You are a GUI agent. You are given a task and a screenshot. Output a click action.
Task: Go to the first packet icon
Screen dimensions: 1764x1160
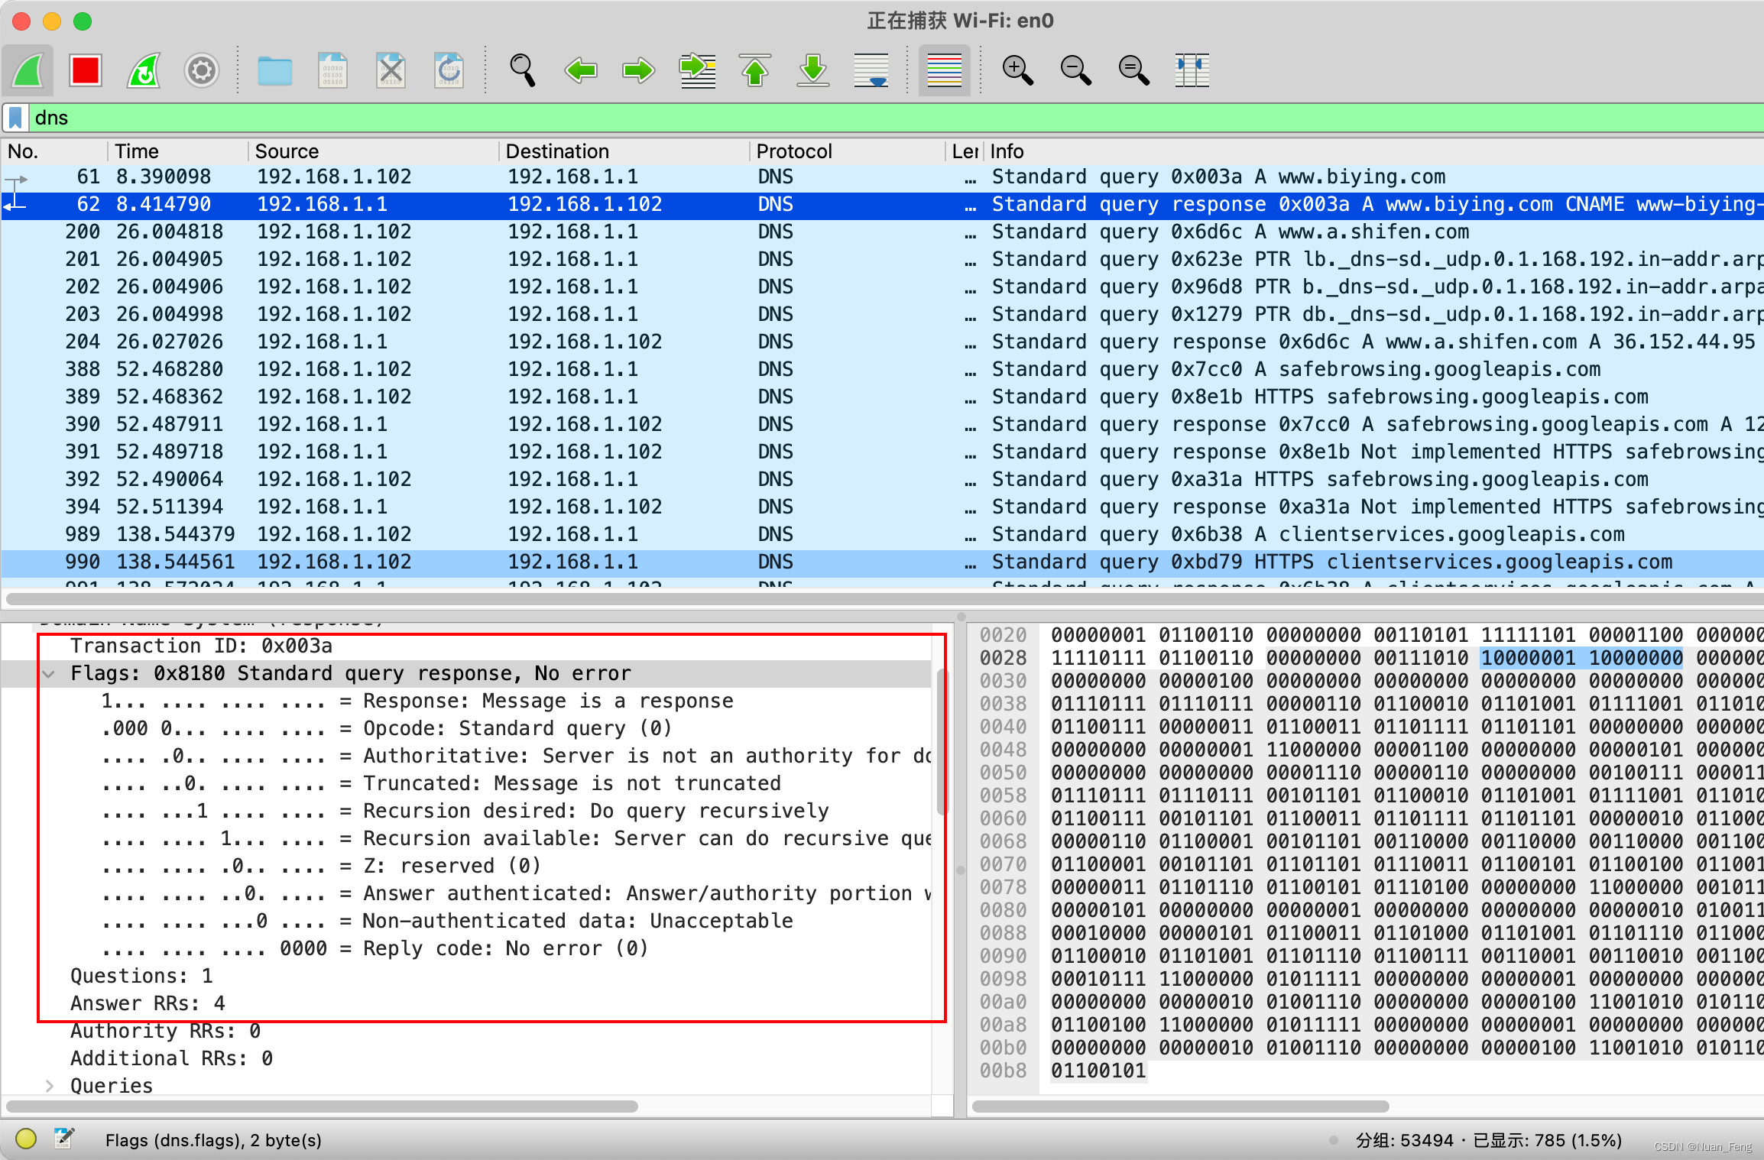754,71
